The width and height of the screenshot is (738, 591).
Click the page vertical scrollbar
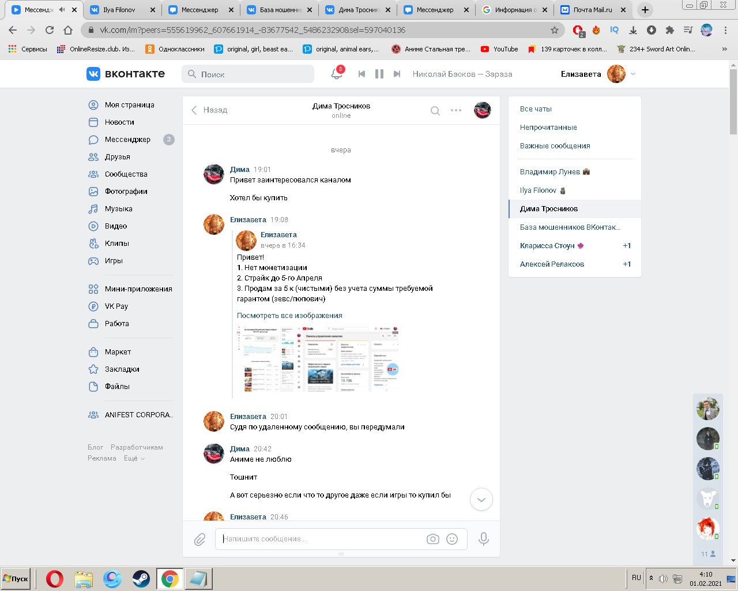point(733,104)
